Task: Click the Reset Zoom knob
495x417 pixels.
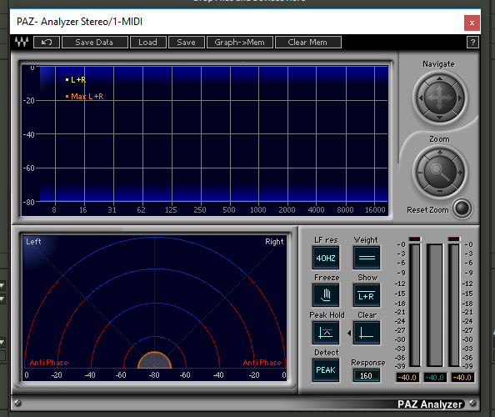Action: click(x=462, y=208)
